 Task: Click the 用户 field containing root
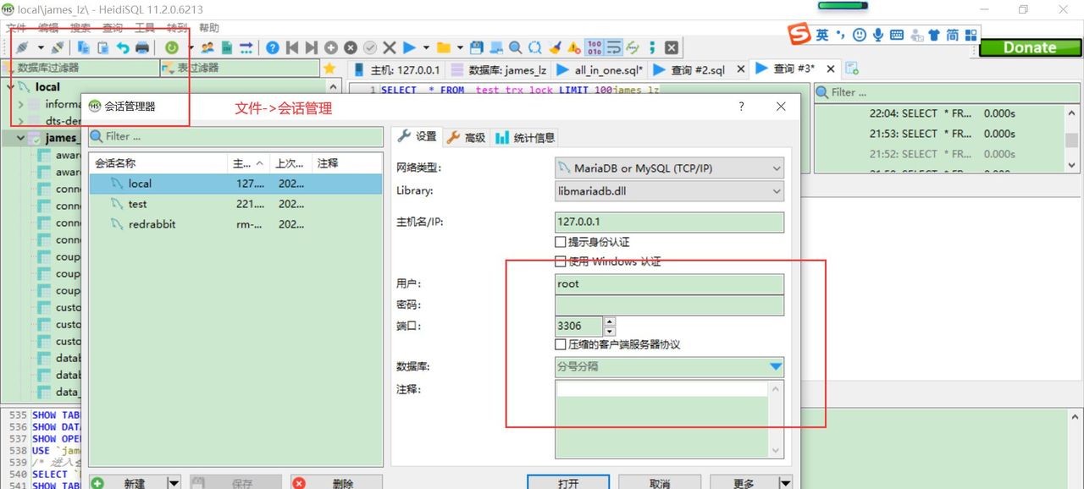coord(669,283)
